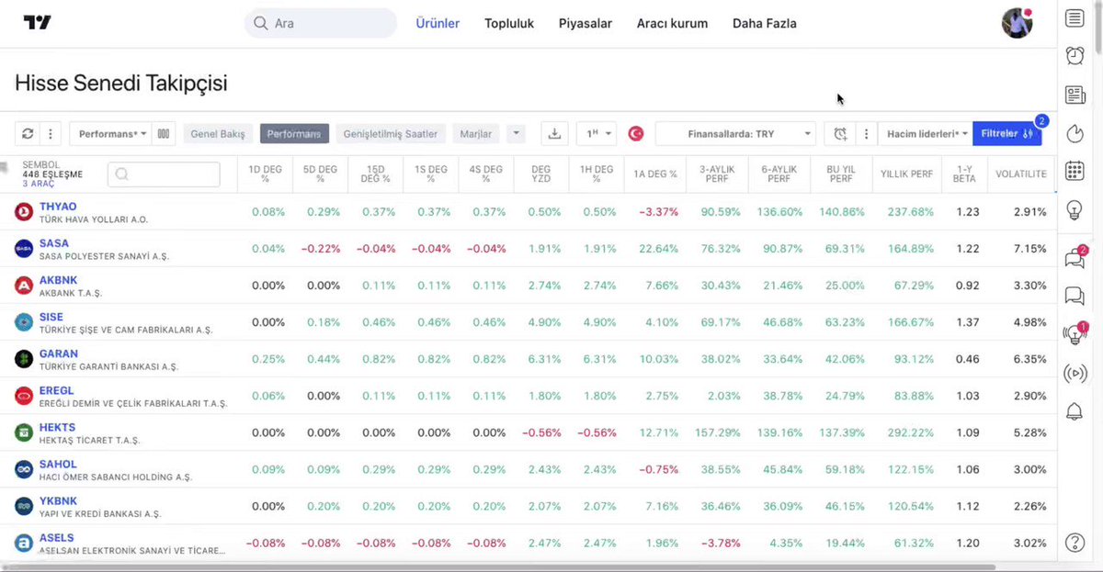Sort by 1-Y BETA column
Screen dimensions: 1103x572
click(x=964, y=174)
